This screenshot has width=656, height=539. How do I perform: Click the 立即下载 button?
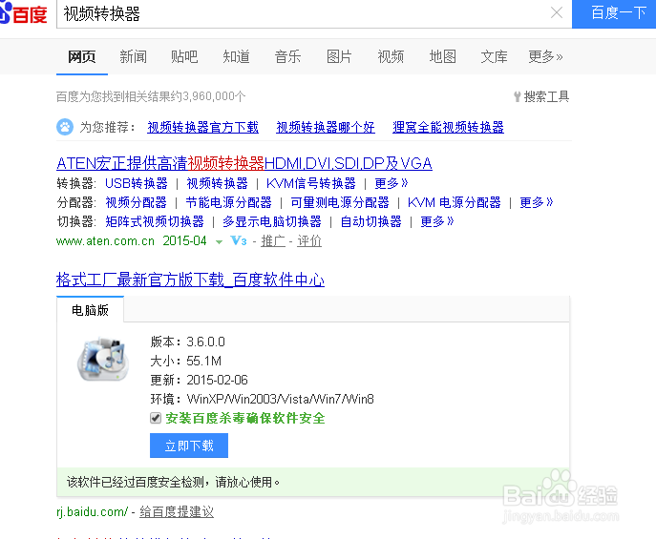[x=189, y=446]
